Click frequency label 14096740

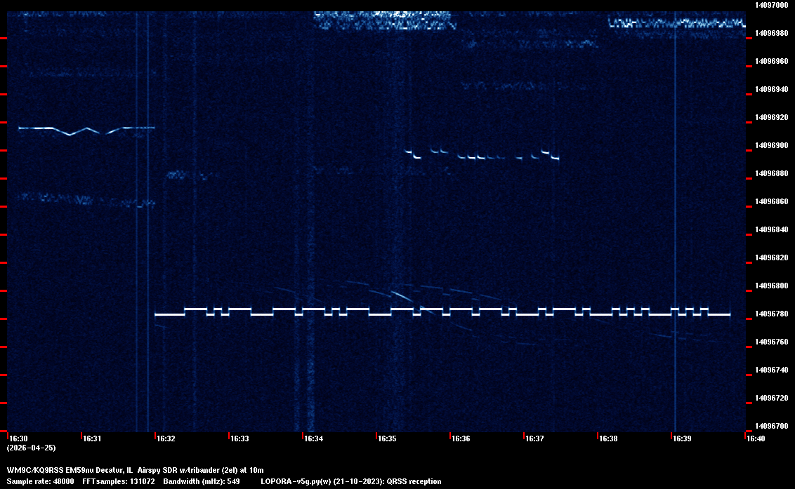(772, 370)
